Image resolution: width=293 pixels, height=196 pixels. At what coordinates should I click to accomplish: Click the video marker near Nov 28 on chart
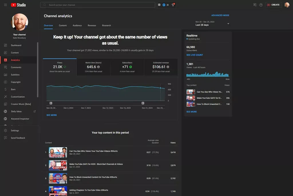51,103
